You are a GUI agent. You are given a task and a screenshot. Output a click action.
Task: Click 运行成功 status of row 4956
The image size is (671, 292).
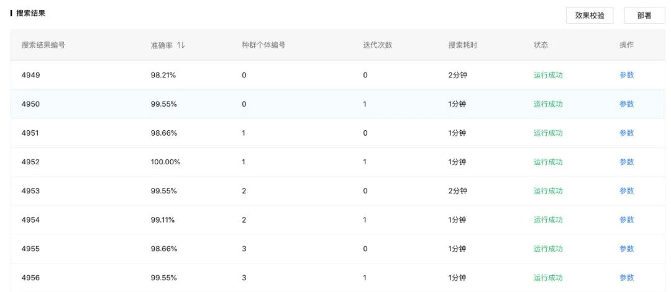pos(548,278)
